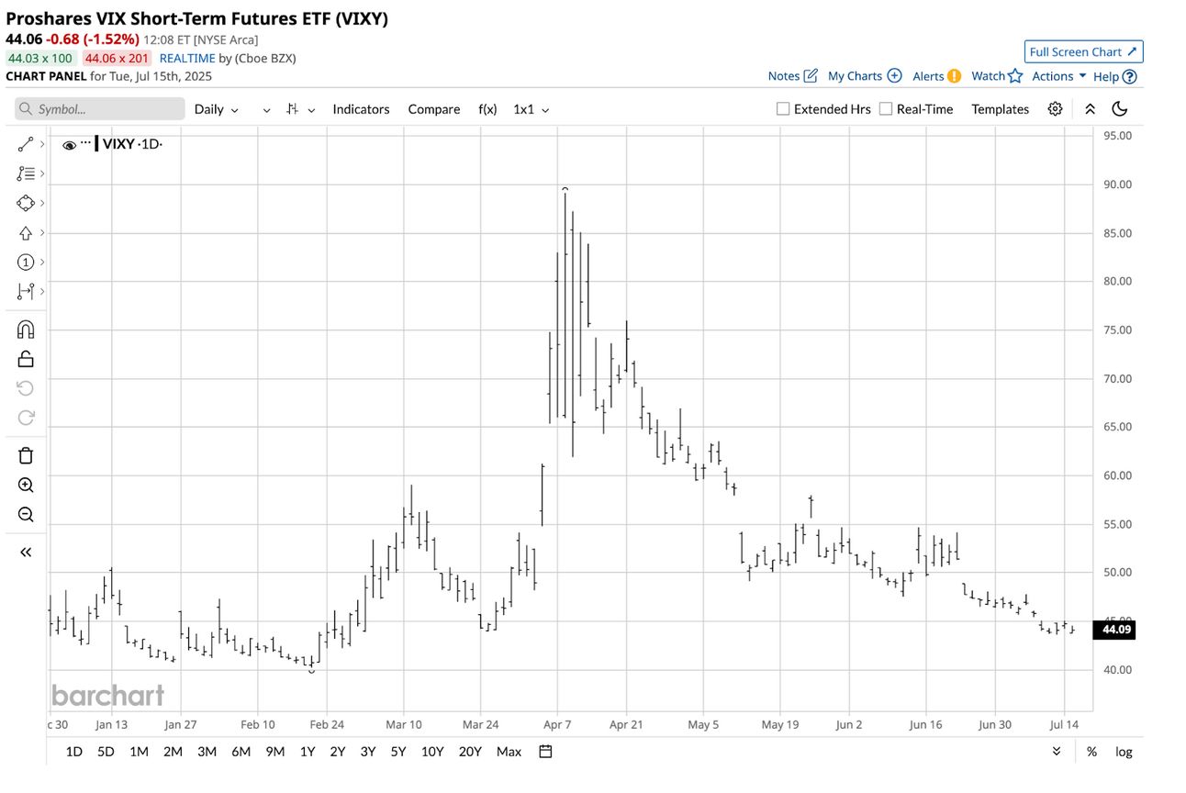Collapse toolbar with double up chevron
Screen dimensions: 1186x793
(x=1090, y=109)
